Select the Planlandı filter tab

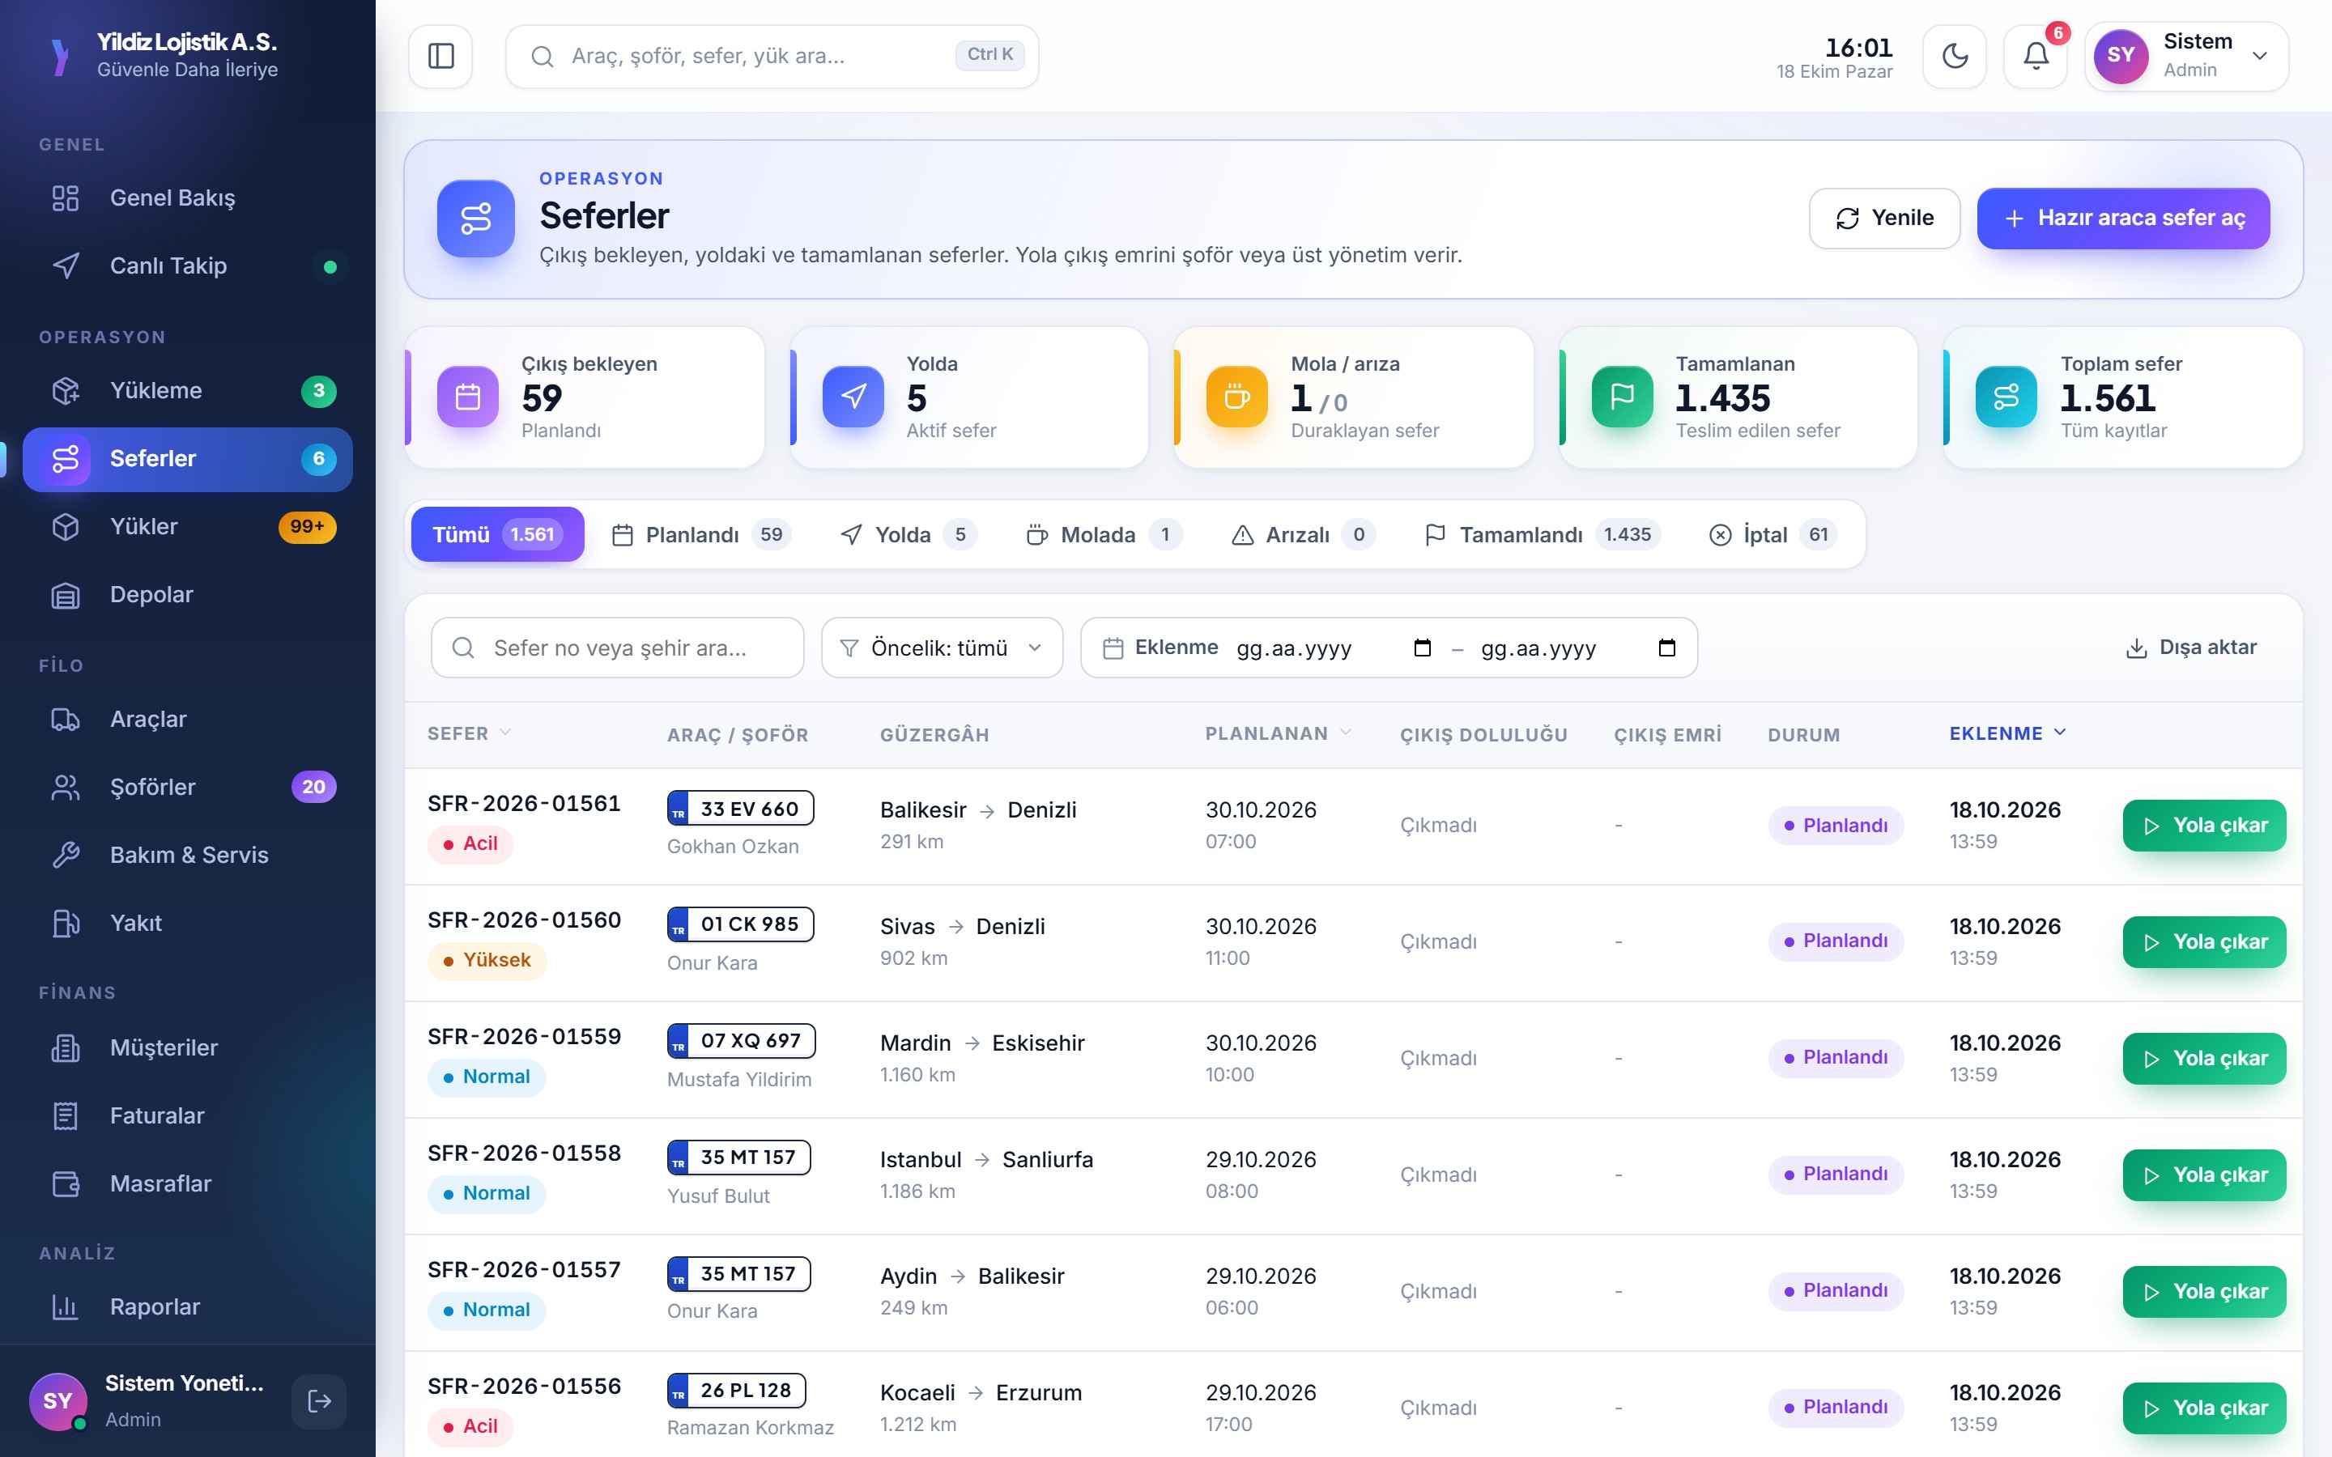701,535
